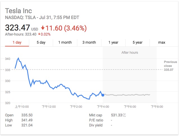Click the 323.47 price value
179x136 pixels.
click(x=17, y=28)
